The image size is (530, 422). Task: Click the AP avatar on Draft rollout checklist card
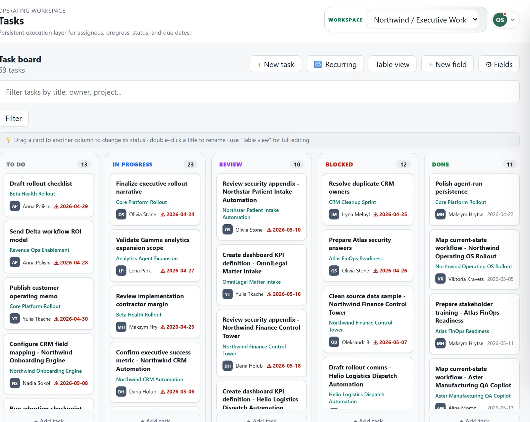pos(15,206)
